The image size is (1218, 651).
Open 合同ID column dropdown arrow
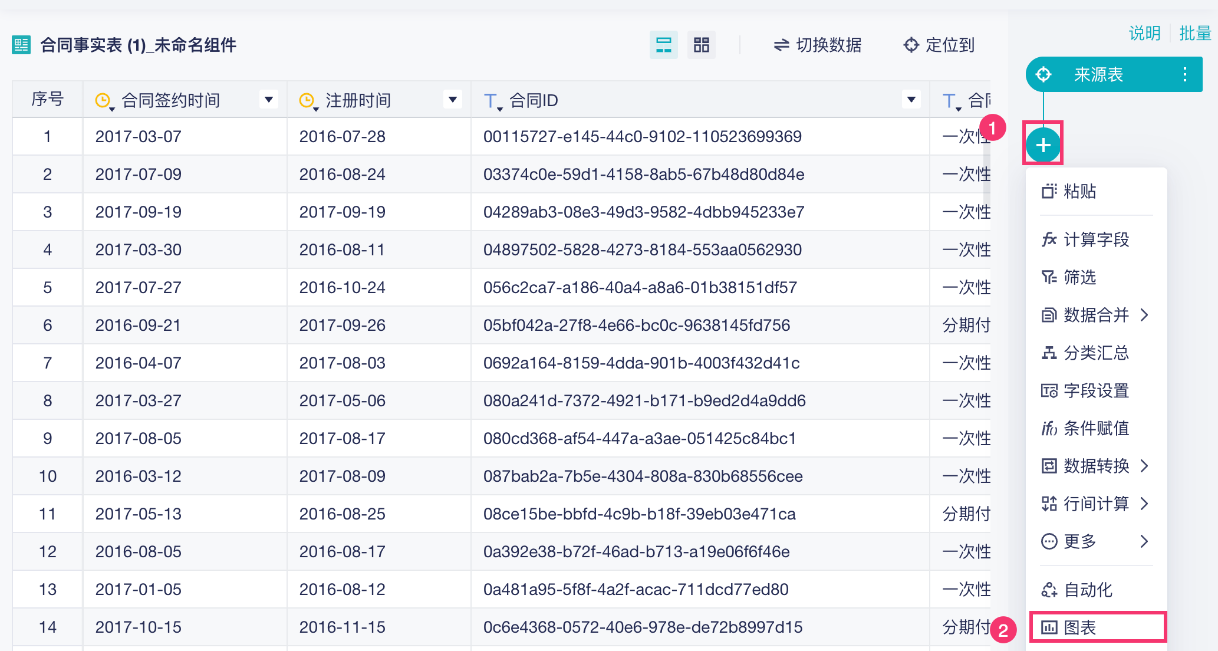(x=911, y=99)
